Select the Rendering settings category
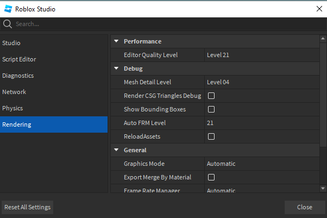 [x=54, y=124]
